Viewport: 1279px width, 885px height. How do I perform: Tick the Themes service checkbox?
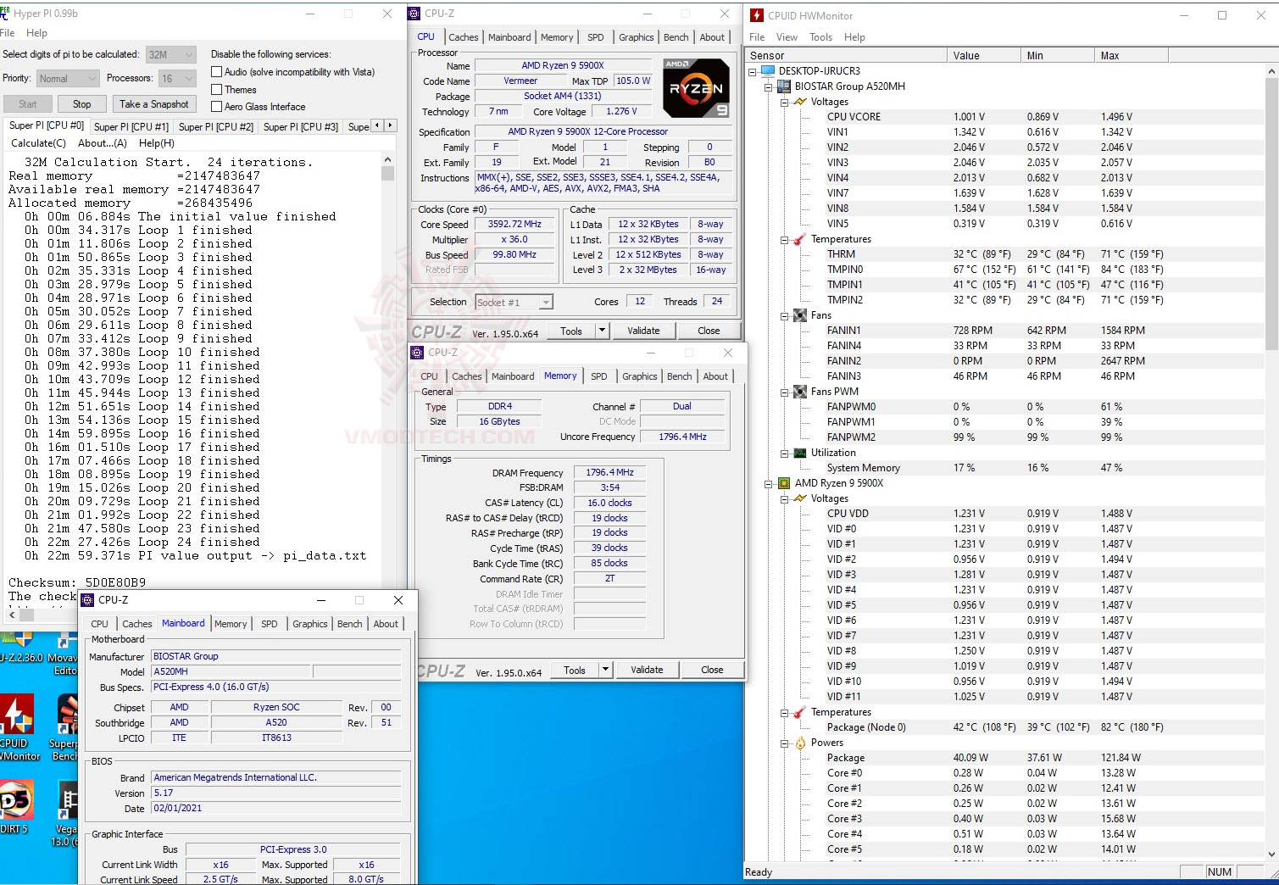[x=217, y=89]
